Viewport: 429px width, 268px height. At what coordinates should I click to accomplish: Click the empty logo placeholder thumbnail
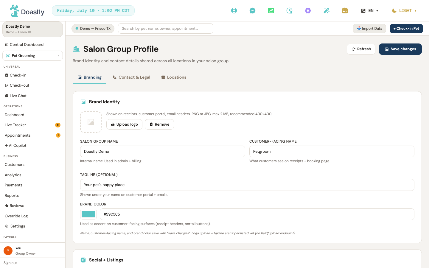pos(91,122)
